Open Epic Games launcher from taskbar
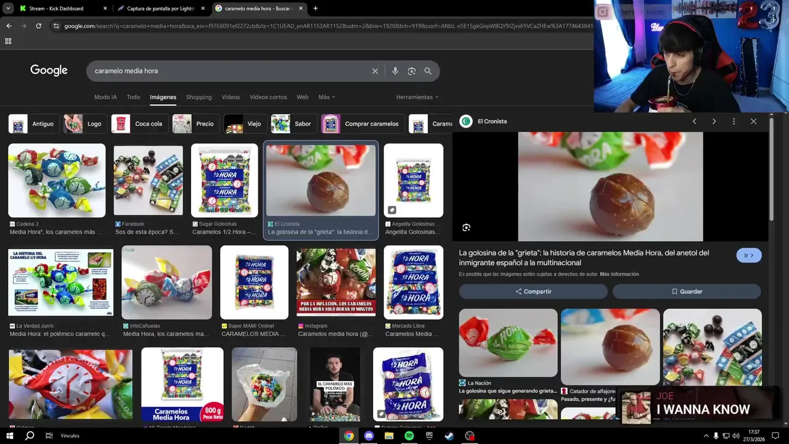 coord(429,435)
